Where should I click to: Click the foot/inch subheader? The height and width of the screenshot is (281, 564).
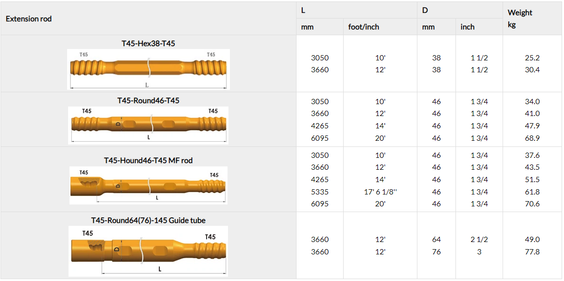[x=364, y=27]
